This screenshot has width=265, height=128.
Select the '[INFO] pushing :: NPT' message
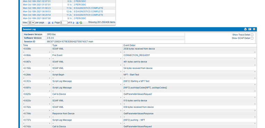[x=134, y=120]
